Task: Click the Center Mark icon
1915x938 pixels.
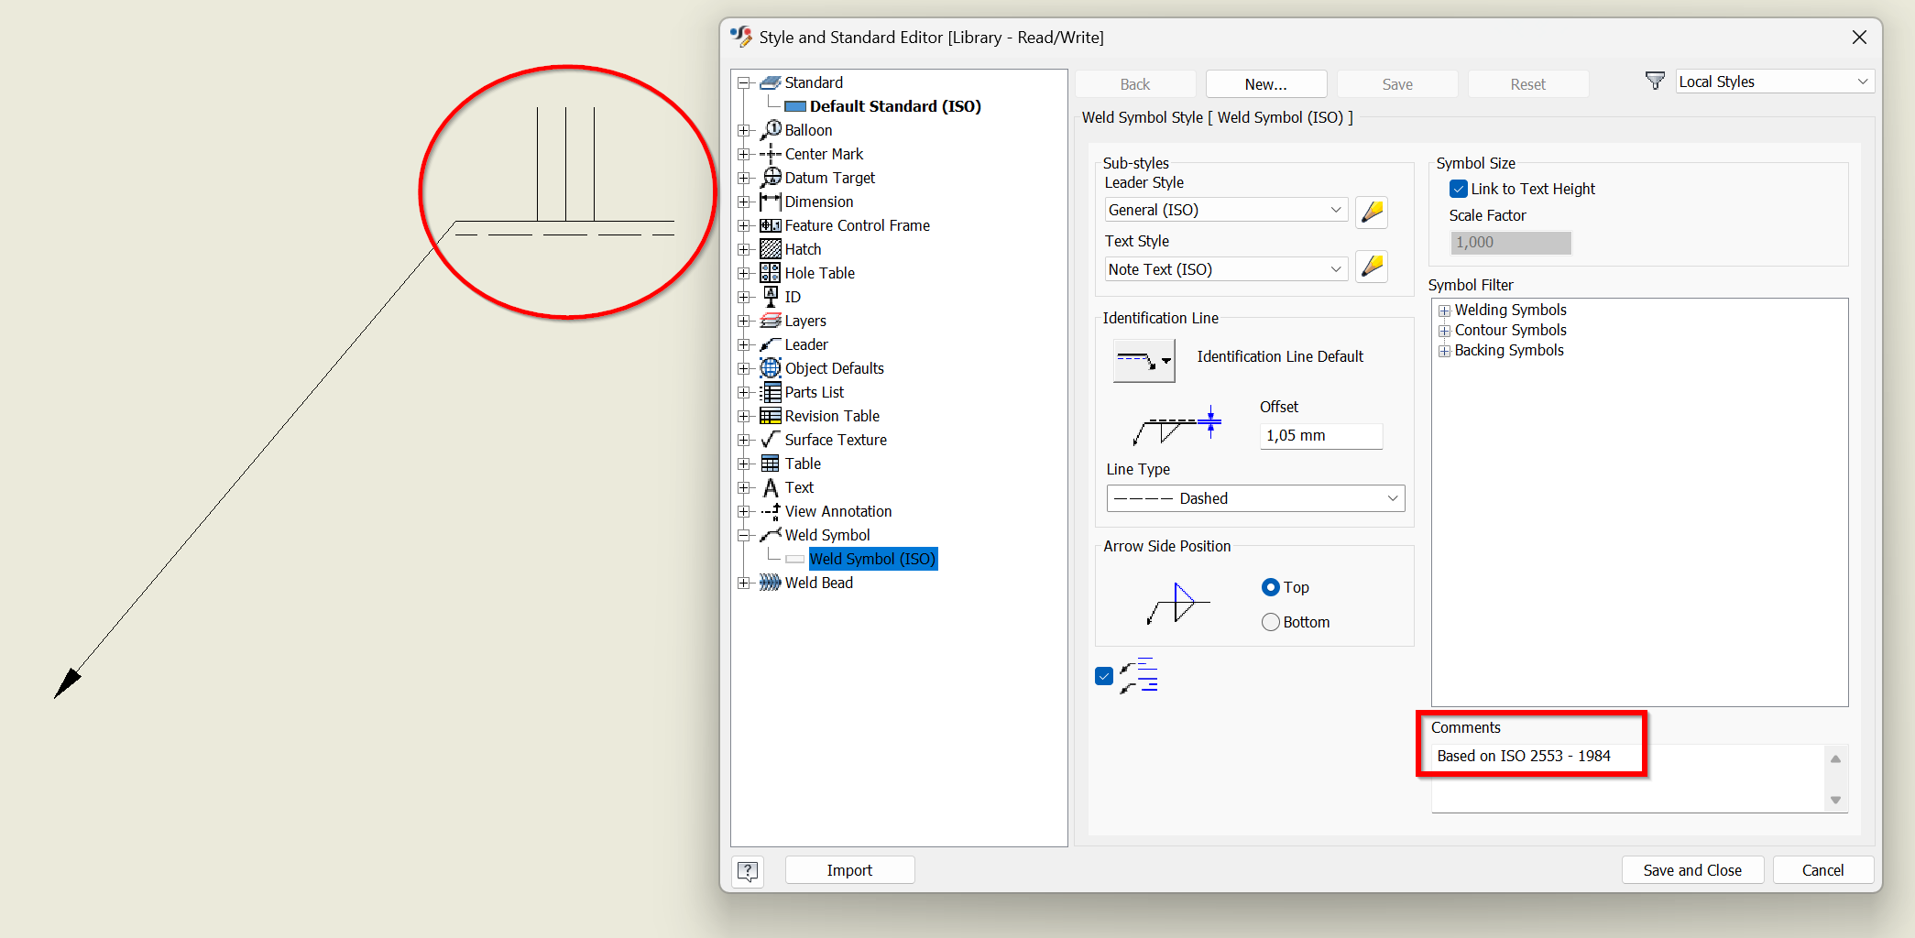Action: (x=771, y=154)
